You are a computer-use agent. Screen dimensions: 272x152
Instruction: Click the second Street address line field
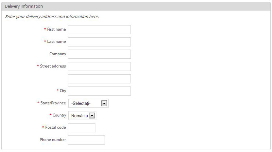click(x=99, y=79)
